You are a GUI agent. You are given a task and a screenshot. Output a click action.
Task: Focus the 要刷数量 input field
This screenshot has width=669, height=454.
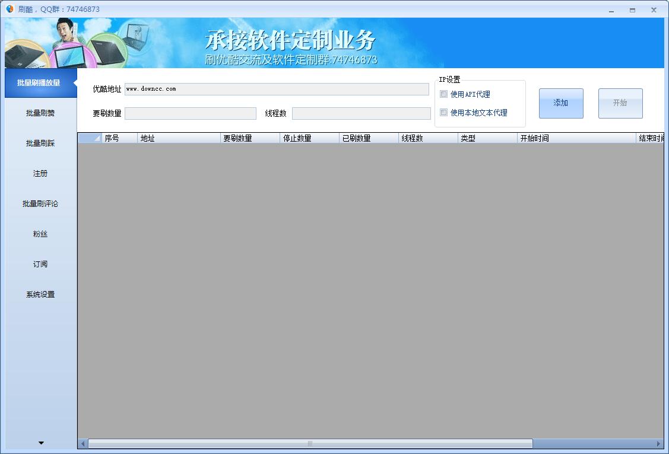(190, 113)
